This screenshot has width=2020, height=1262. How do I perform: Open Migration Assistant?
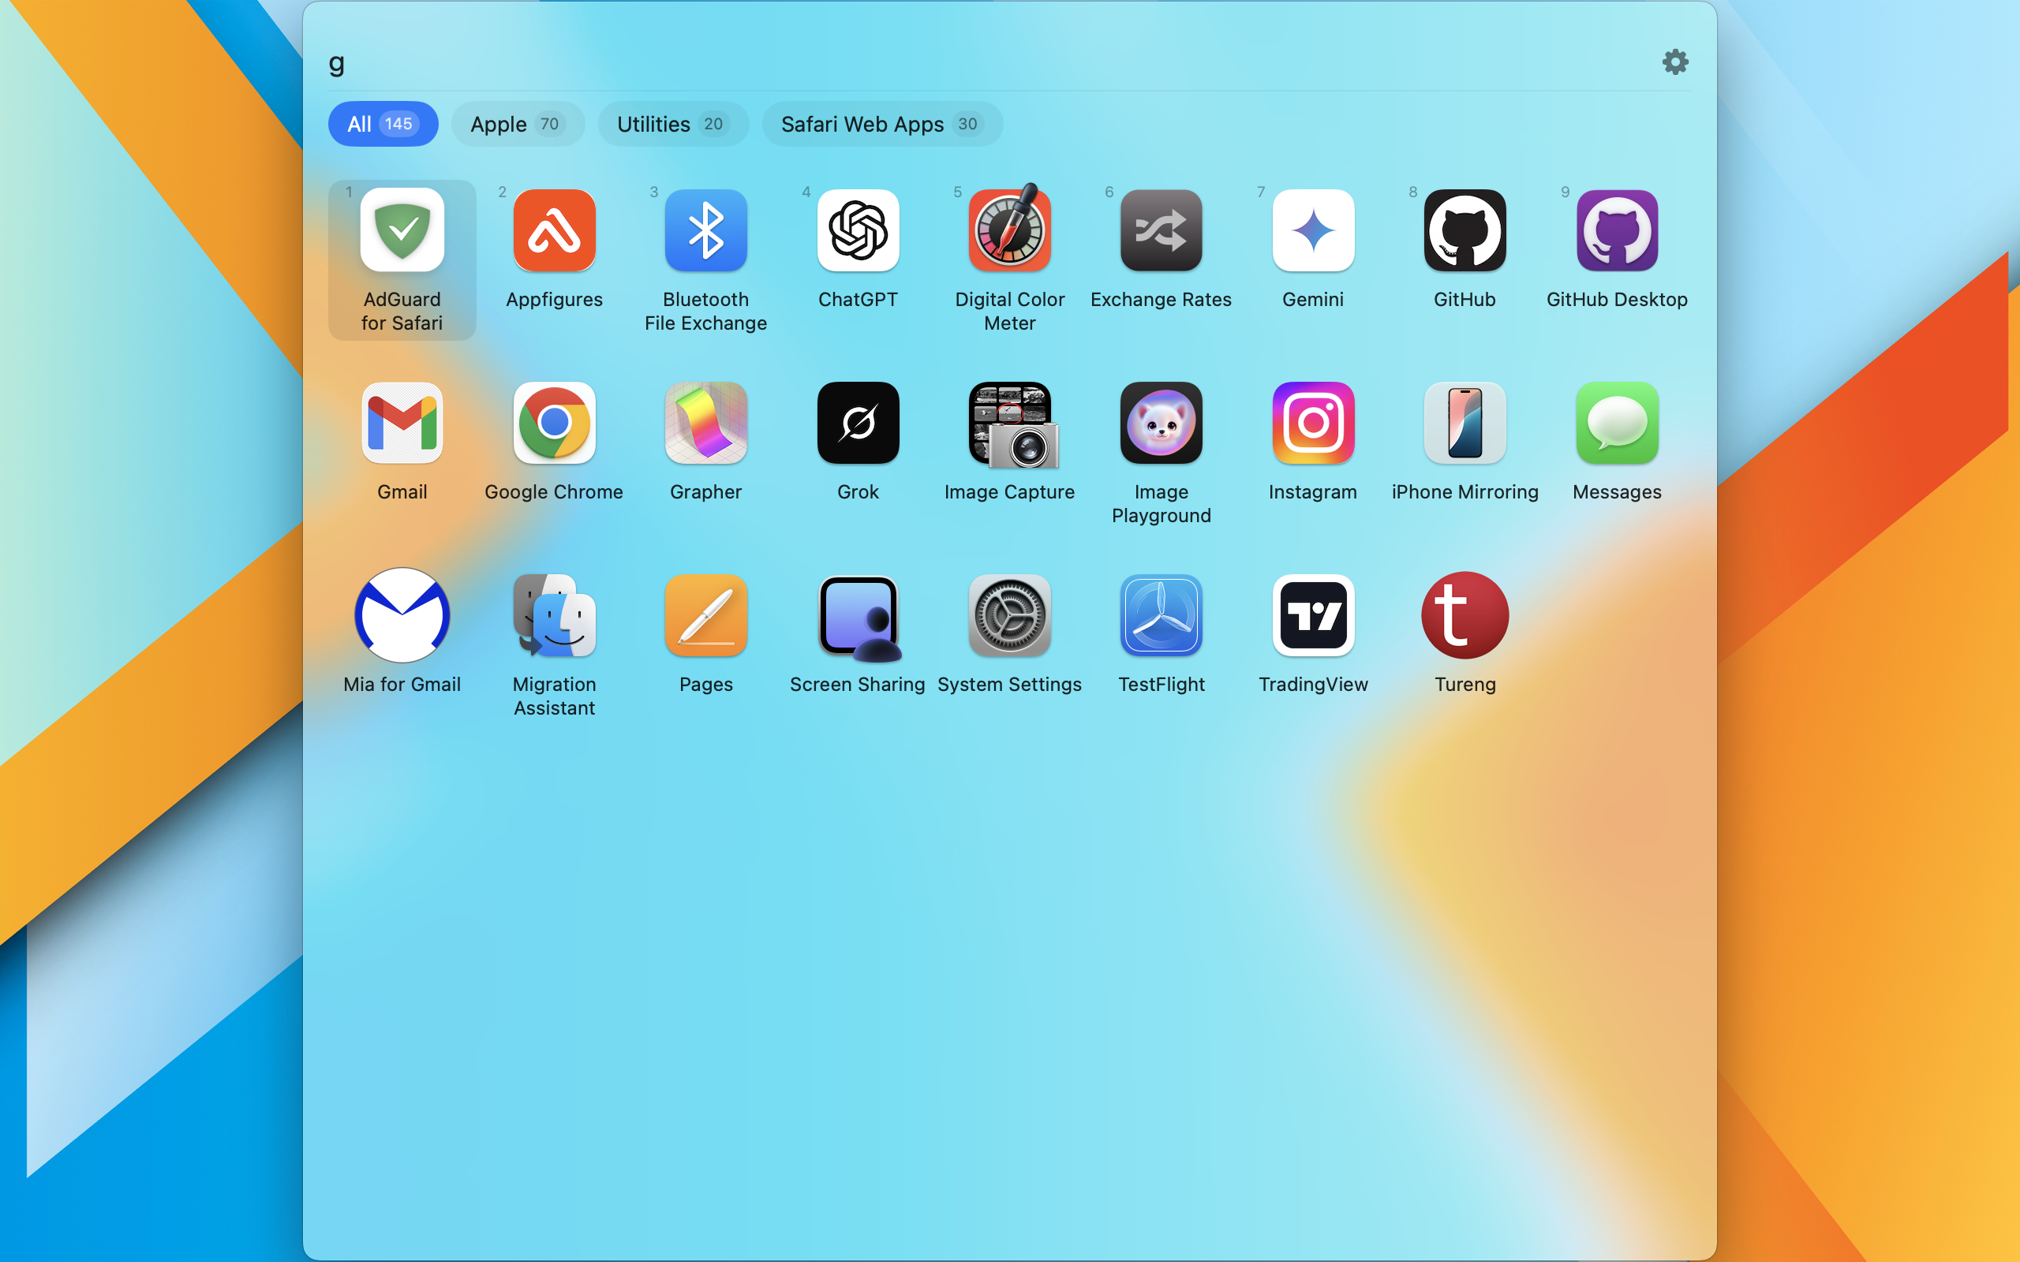click(x=553, y=615)
